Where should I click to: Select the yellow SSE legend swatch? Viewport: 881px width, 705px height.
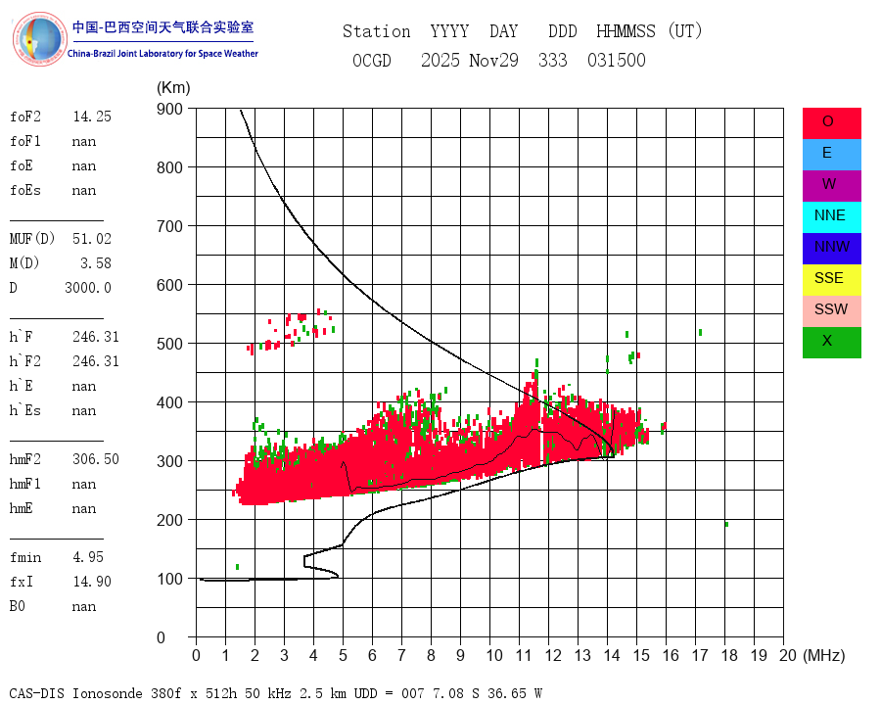tap(831, 280)
